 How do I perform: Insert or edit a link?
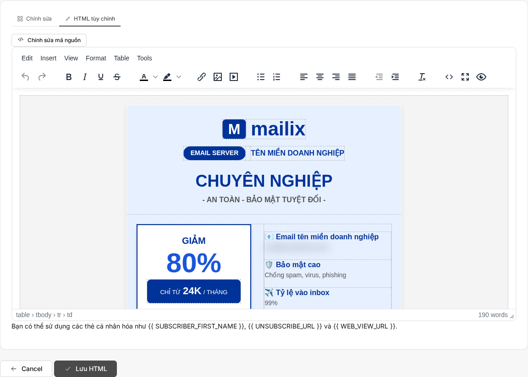click(x=201, y=77)
